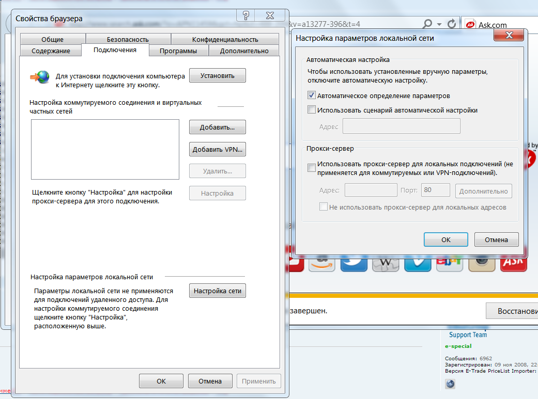Click the Настройка сети button

[218, 291]
